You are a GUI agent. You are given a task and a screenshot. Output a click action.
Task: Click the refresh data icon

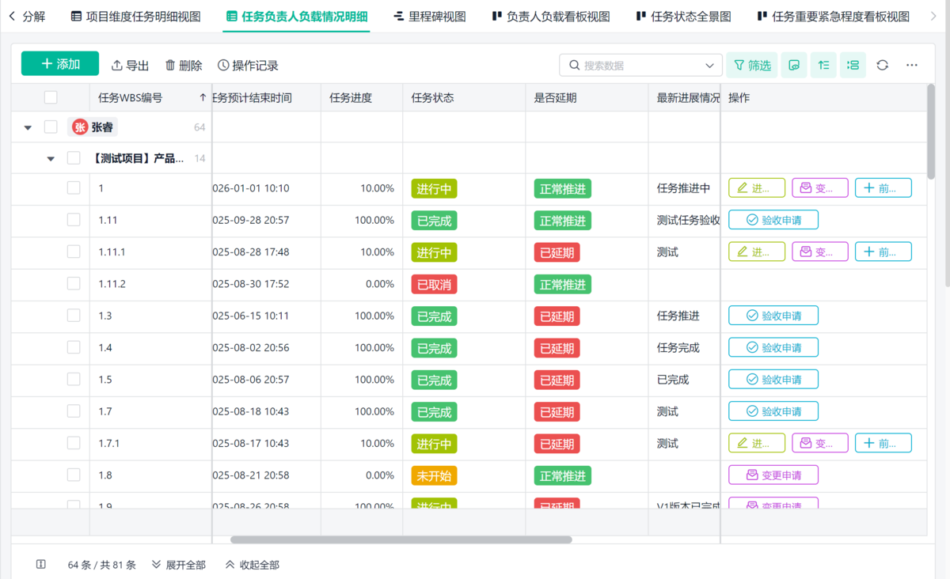click(x=883, y=66)
